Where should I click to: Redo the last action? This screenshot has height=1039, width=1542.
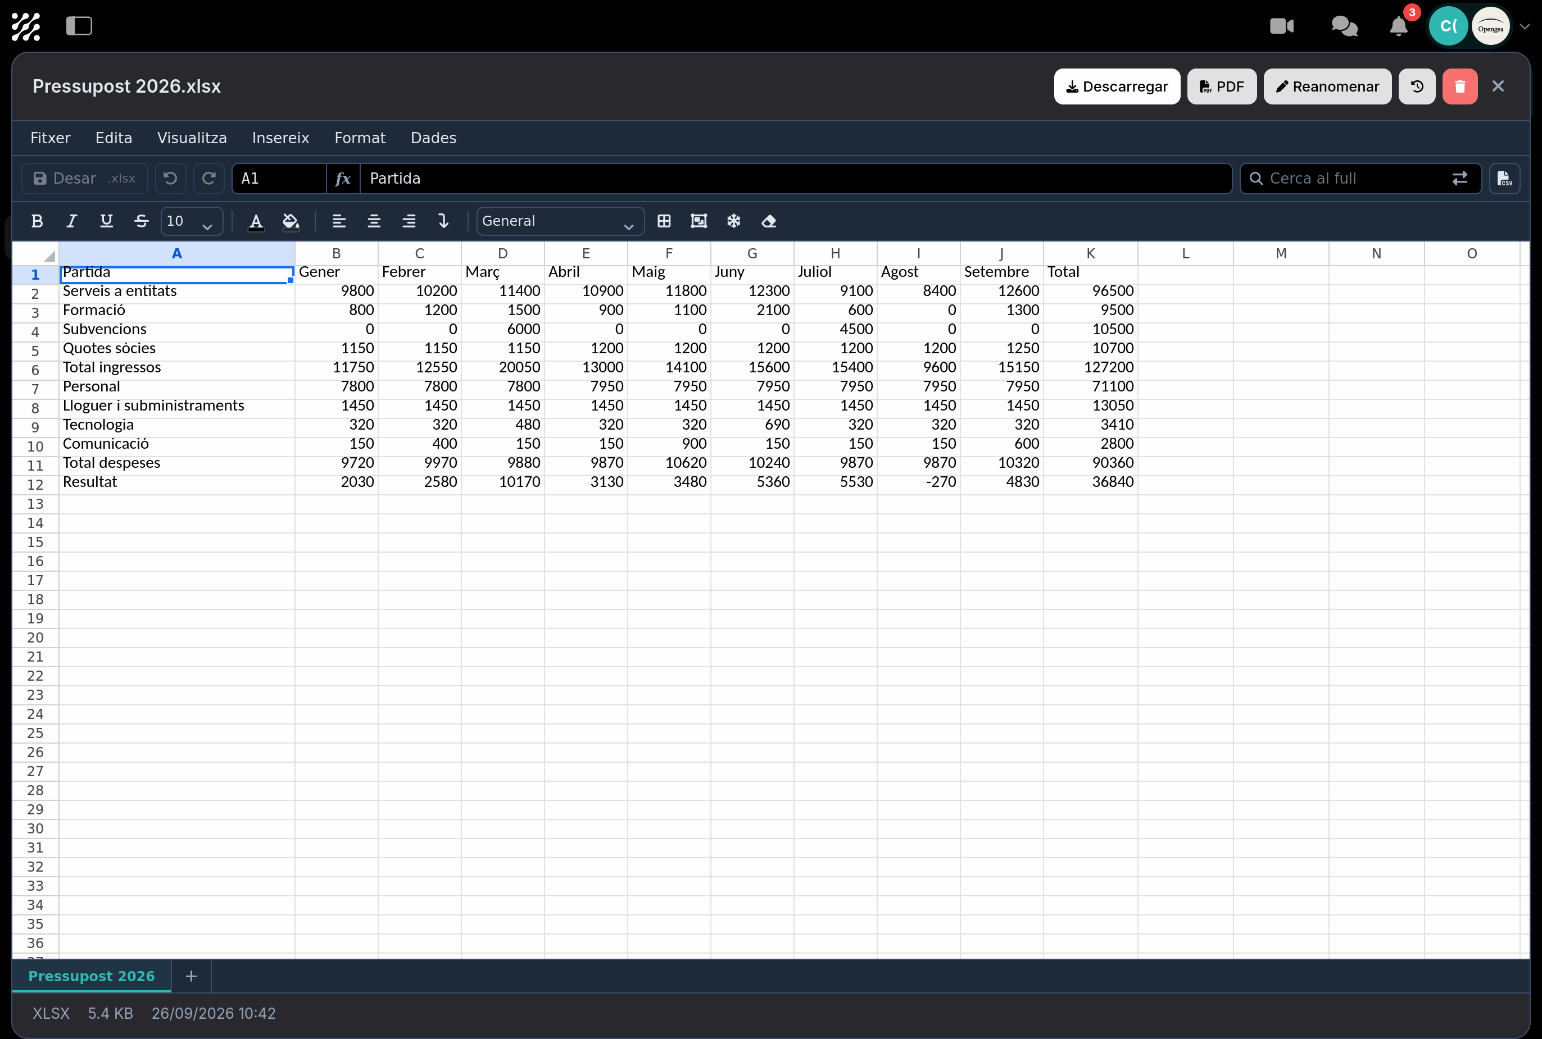[209, 178]
